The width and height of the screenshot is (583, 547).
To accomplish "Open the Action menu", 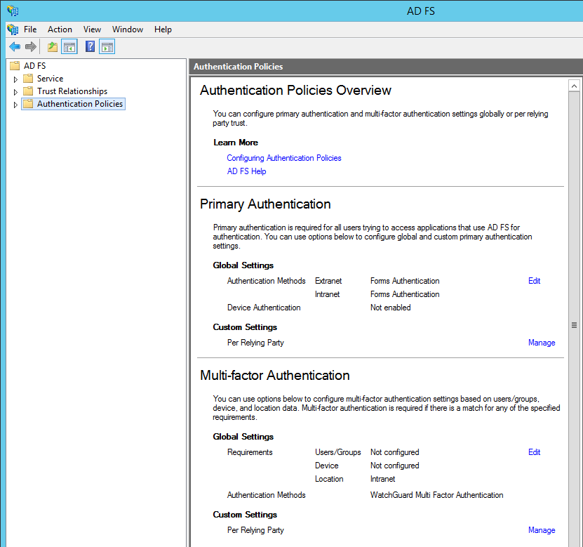I will pyautogui.click(x=60, y=29).
